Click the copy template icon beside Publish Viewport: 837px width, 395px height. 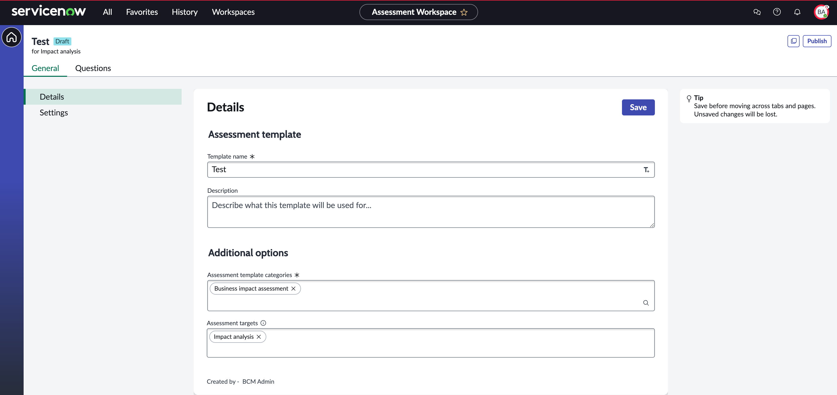coord(793,41)
